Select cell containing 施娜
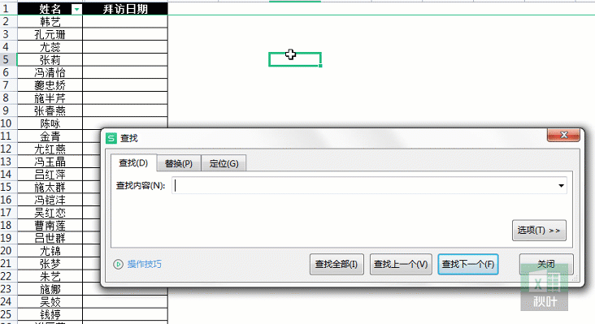The width and height of the screenshot is (595, 324). pos(50,289)
